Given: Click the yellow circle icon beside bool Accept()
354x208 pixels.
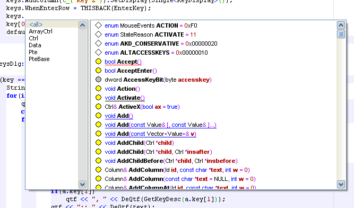Looking at the screenshot, I should pyautogui.click(x=98, y=62).
